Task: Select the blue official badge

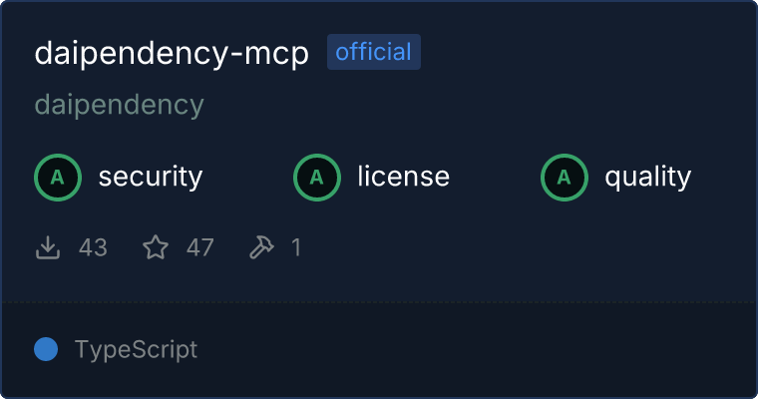Action: coord(374,52)
